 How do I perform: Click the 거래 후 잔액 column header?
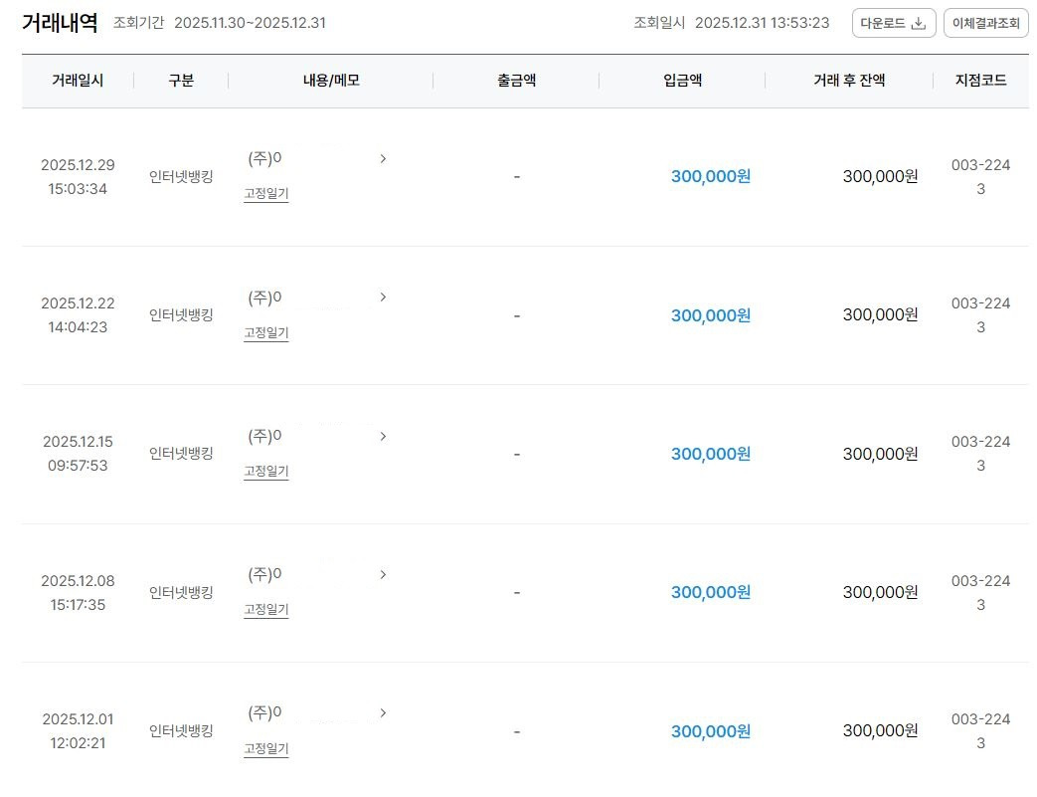pos(849,81)
